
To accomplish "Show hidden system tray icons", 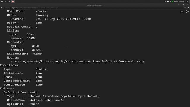I will point(165,1).
